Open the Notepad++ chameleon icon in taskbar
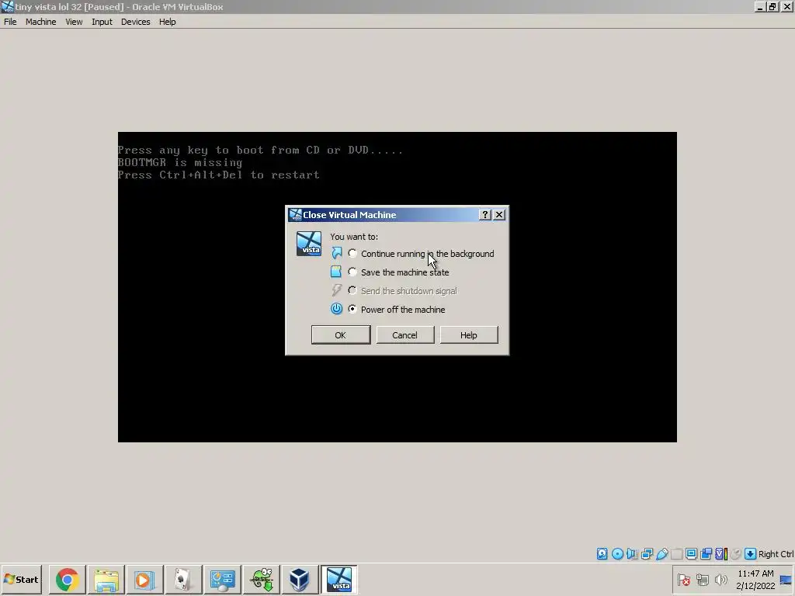The width and height of the screenshot is (795, 596). [x=261, y=579]
